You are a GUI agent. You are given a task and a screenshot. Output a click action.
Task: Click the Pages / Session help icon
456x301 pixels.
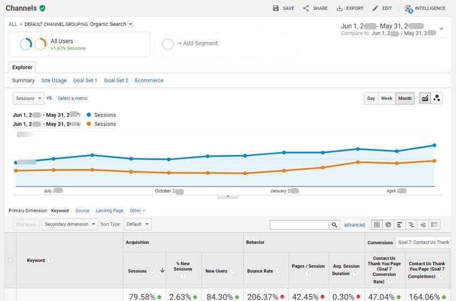click(308, 273)
